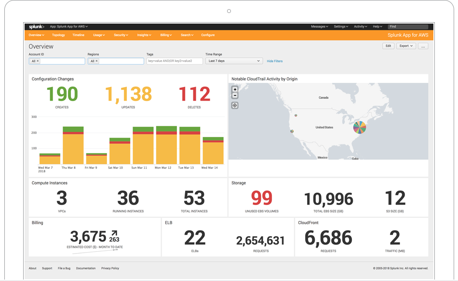Open the Privacy Policy link
Image resolution: width=458 pixels, height=281 pixels.
tap(110, 268)
